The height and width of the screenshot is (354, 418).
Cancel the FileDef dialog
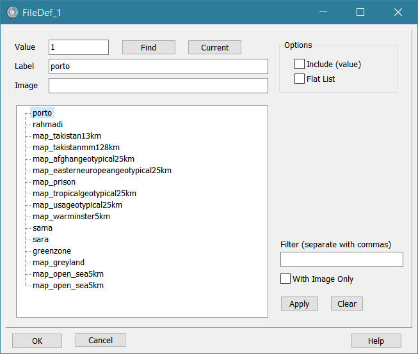pyautogui.click(x=100, y=340)
